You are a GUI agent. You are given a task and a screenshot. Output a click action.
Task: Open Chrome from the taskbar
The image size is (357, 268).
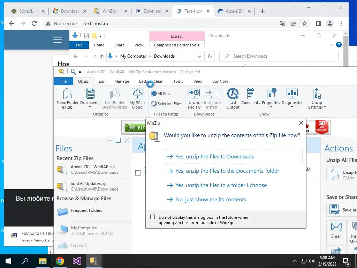point(60,261)
